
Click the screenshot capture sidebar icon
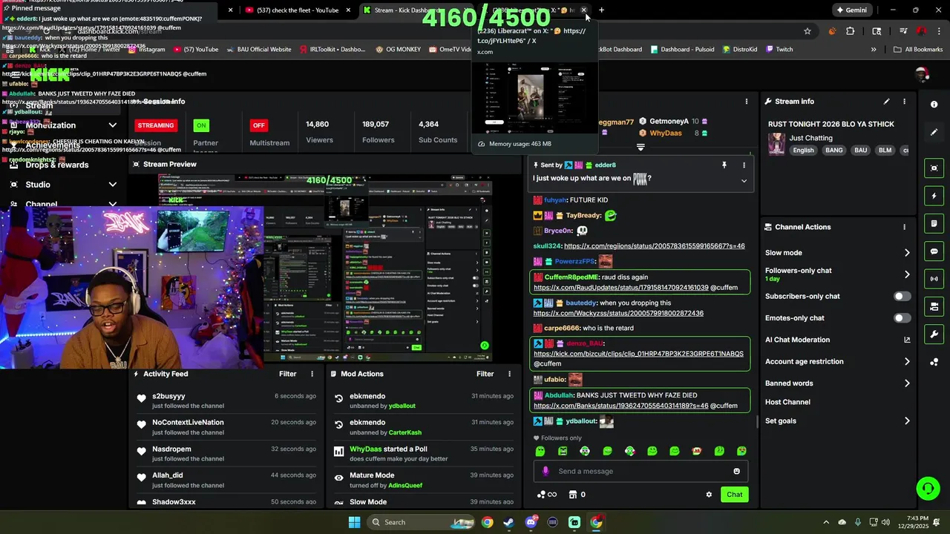pyautogui.click(x=934, y=168)
